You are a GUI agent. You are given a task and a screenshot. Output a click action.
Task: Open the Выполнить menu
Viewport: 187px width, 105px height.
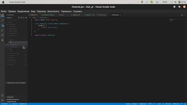point(53,11)
